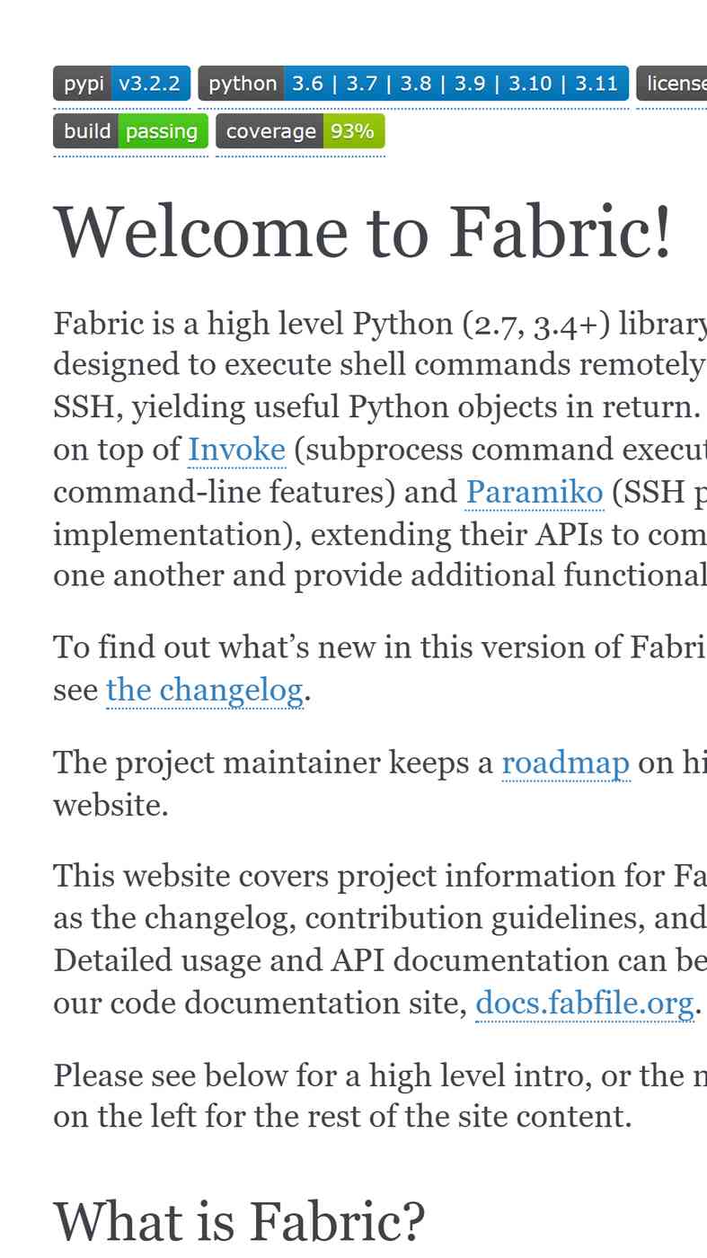Click the gray 'coverage' badge label
Image resolution: width=707 pixels, height=1258 pixels.
click(270, 131)
